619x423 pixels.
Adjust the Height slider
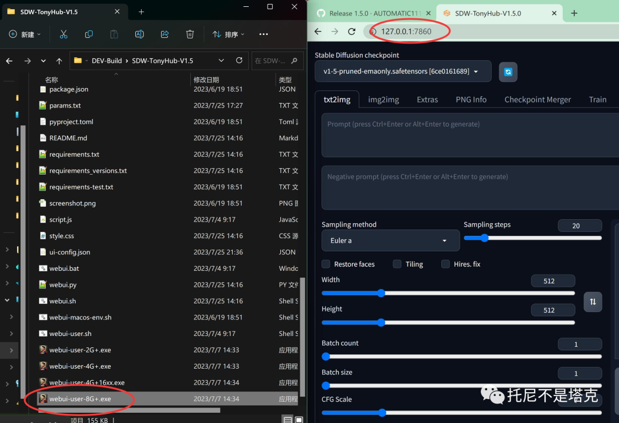click(448, 322)
